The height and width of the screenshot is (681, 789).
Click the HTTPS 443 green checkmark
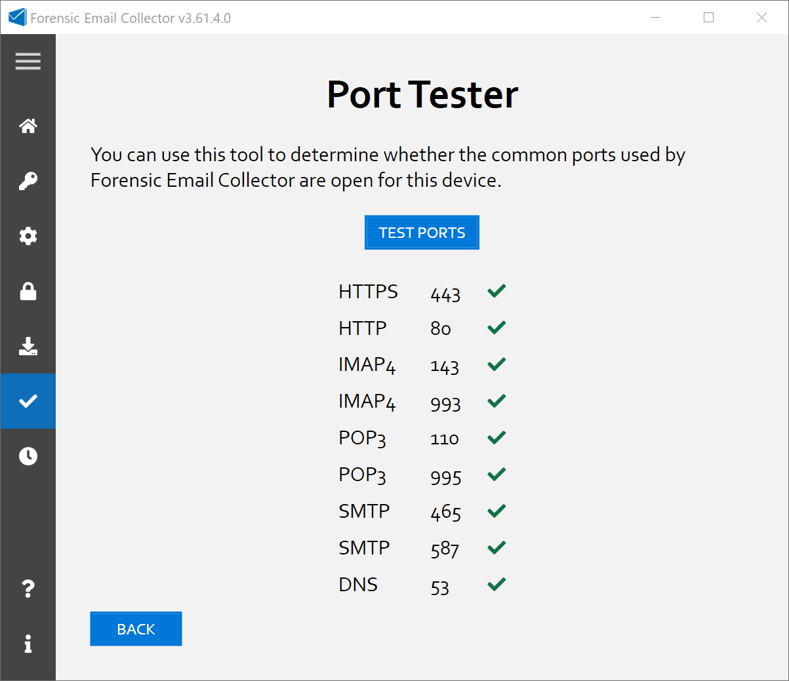pyautogui.click(x=496, y=291)
